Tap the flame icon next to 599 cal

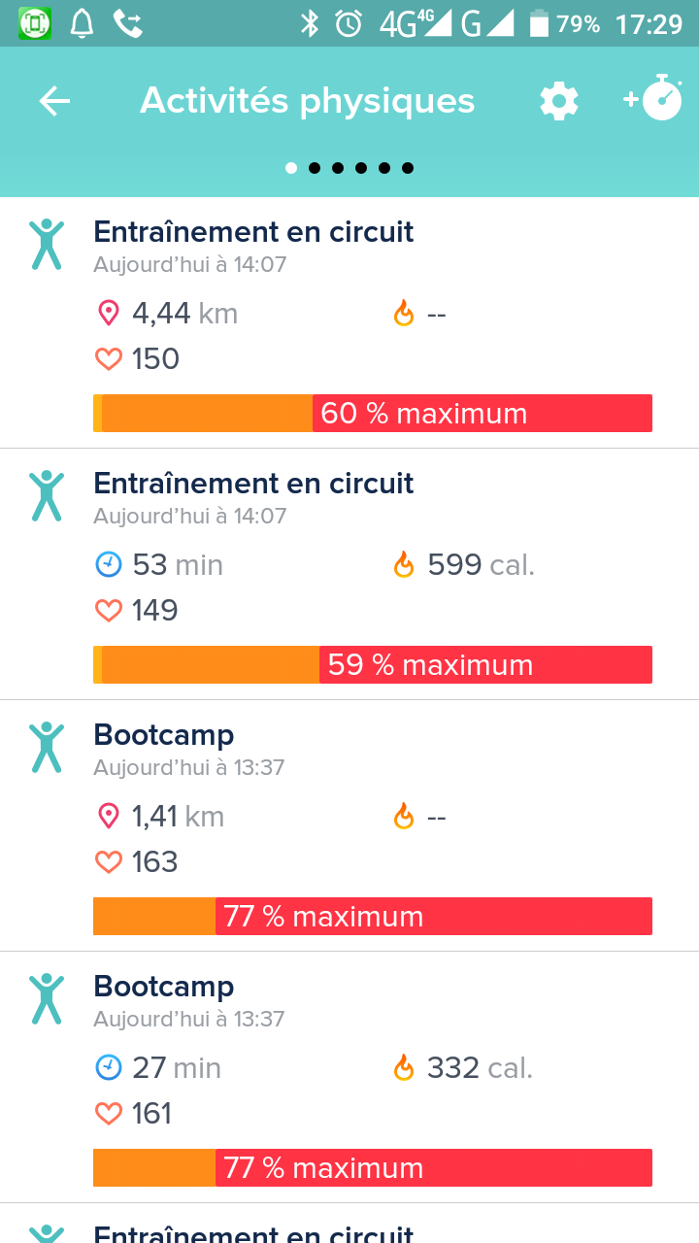[x=404, y=564]
